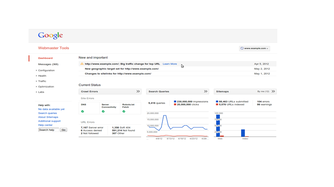
Task: Click red clicks legend square
Action: (175, 104)
